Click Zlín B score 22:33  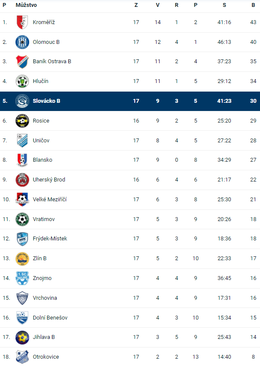click(x=224, y=258)
